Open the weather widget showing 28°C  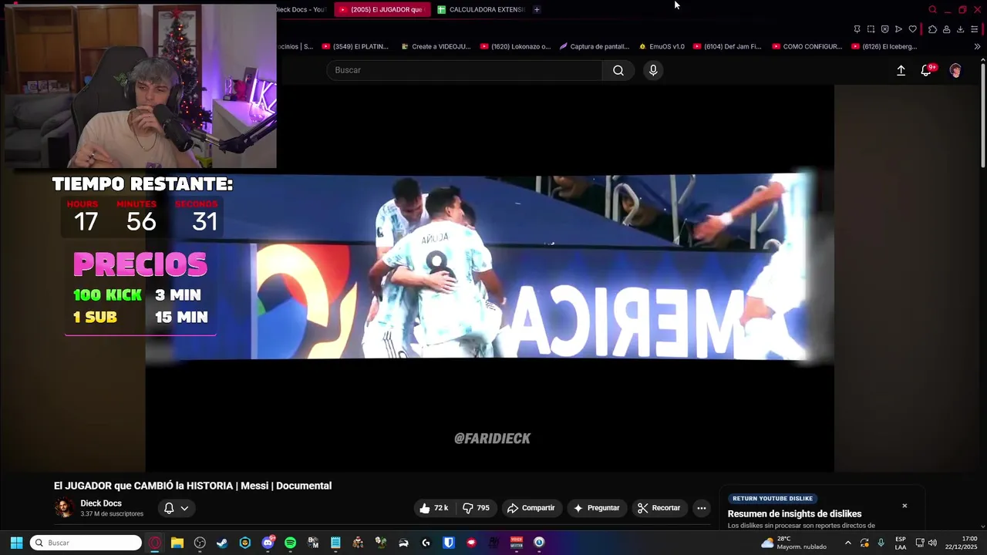click(x=793, y=543)
